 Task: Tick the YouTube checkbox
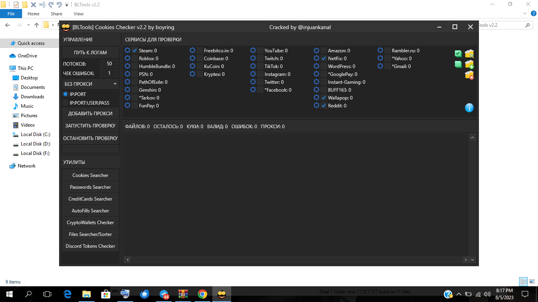pyautogui.click(x=260, y=50)
